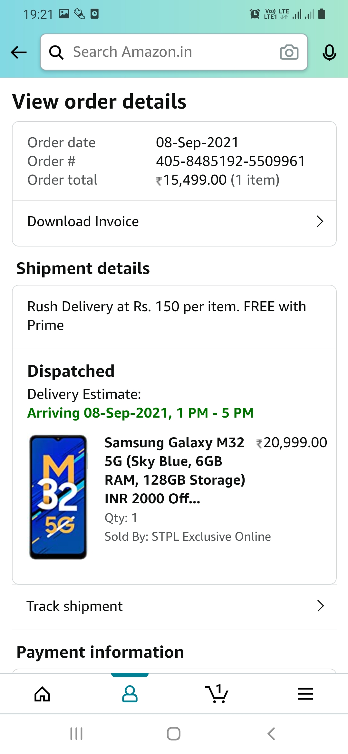The width and height of the screenshot is (348, 754).
Task: Tap the order number 405-8485192-5509961
Action: click(230, 161)
